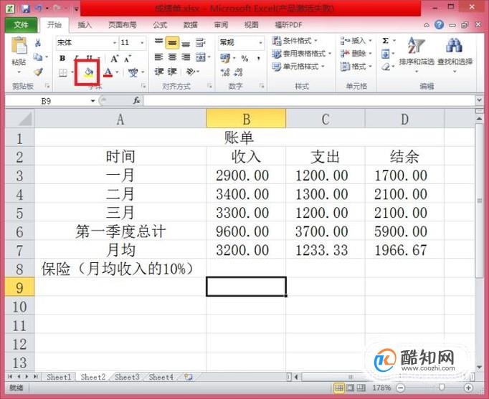Click the Name Box showing B9
This screenshot has height=399, width=489.
(47, 100)
